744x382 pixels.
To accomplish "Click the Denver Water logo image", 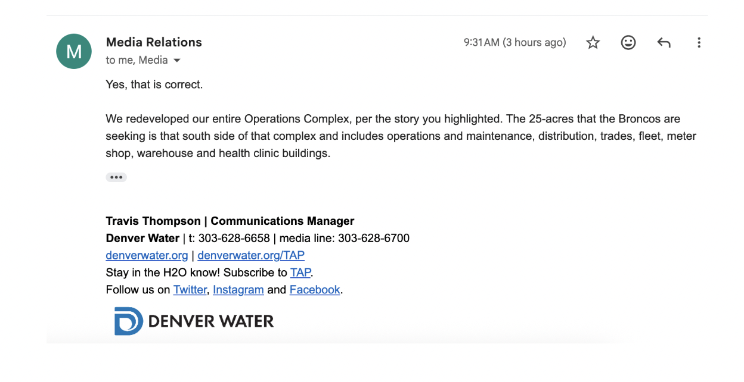I will pyautogui.click(x=194, y=321).
